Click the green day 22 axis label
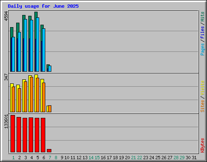The width and height of the screenshot is (207, 162). [x=139, y=158]
